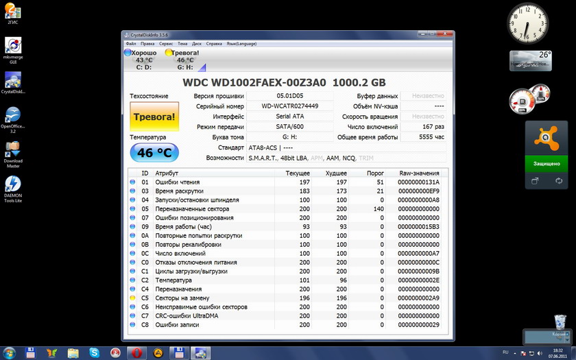Click the avast gadget refresh icon
576x360 pixels.
coord(559,181)
